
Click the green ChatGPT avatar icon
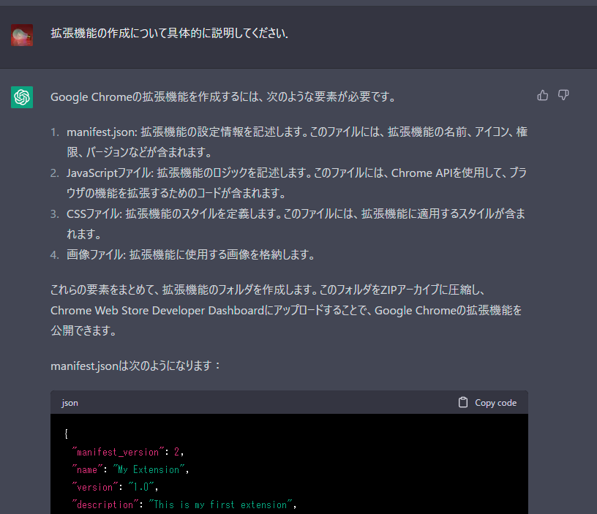click(x=21, y=95)
